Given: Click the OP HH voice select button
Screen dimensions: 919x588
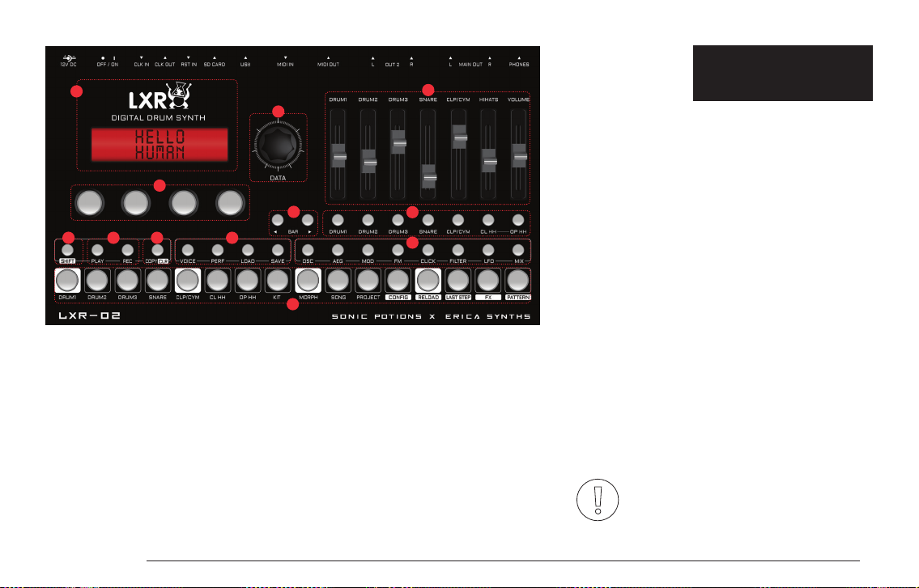Looking at the screenshot, I should click(x=518, y=220).
